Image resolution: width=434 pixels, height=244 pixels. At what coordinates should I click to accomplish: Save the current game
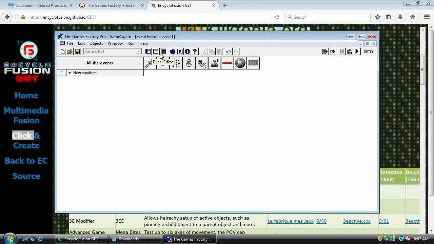tap(77, 52)
